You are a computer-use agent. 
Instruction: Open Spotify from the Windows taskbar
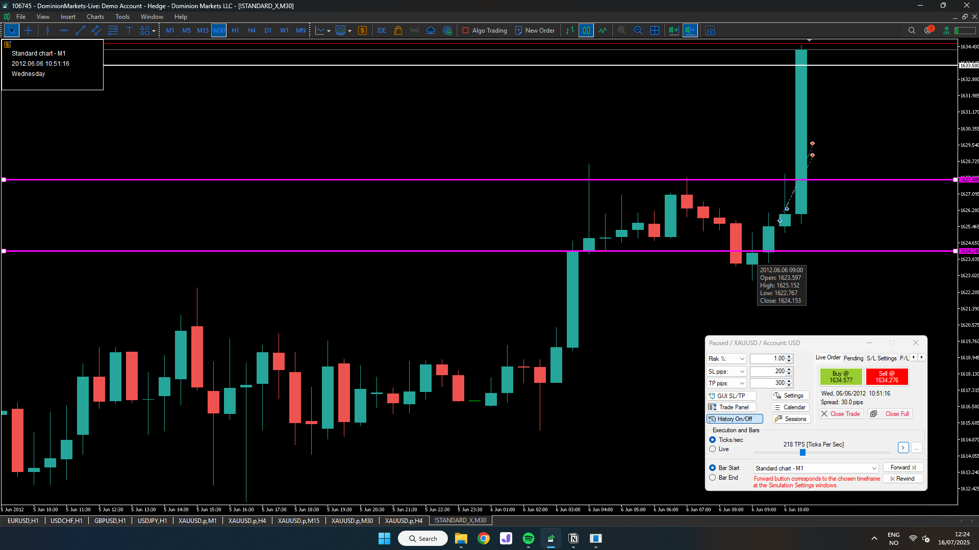point(528,538)
